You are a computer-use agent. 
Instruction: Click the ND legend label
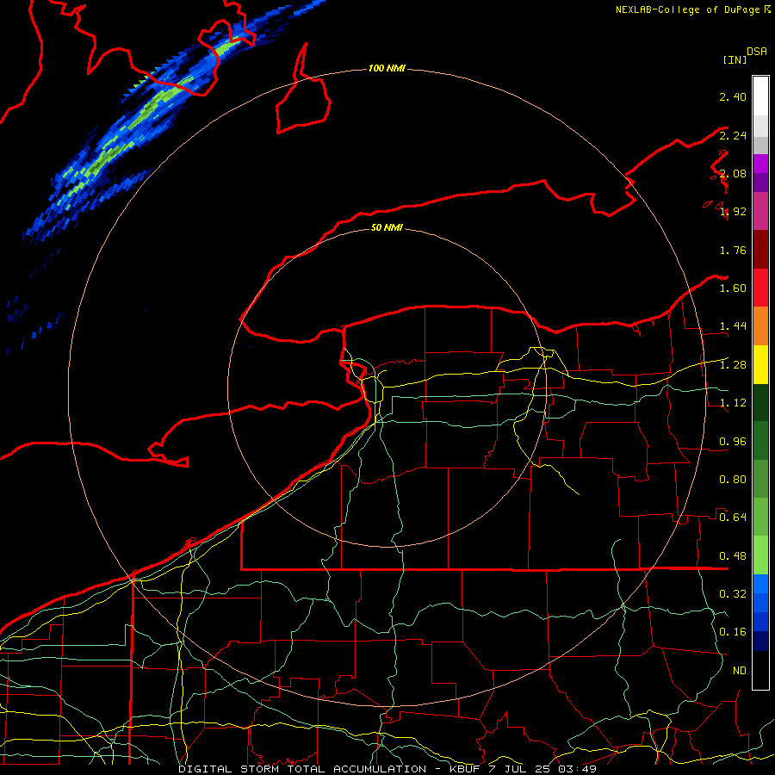coord(740,671)
